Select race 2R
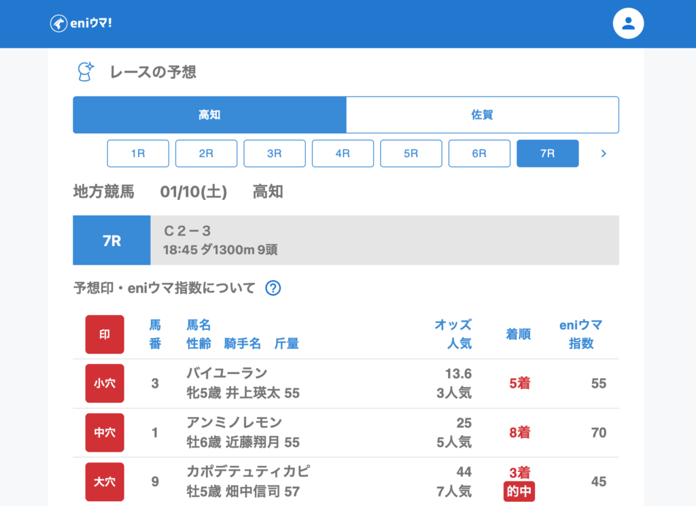 click(206, 154)
